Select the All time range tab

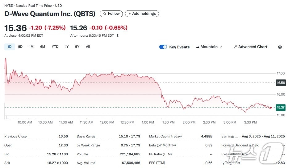(x=88, y=47)
